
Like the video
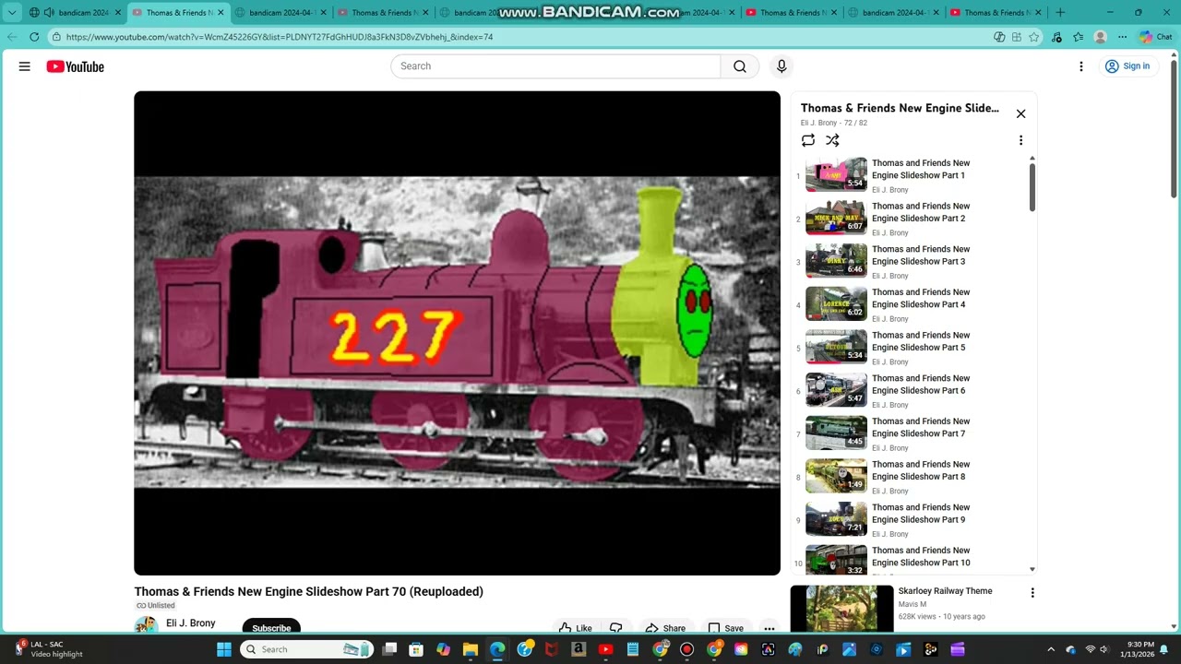(x=576, y=628)
